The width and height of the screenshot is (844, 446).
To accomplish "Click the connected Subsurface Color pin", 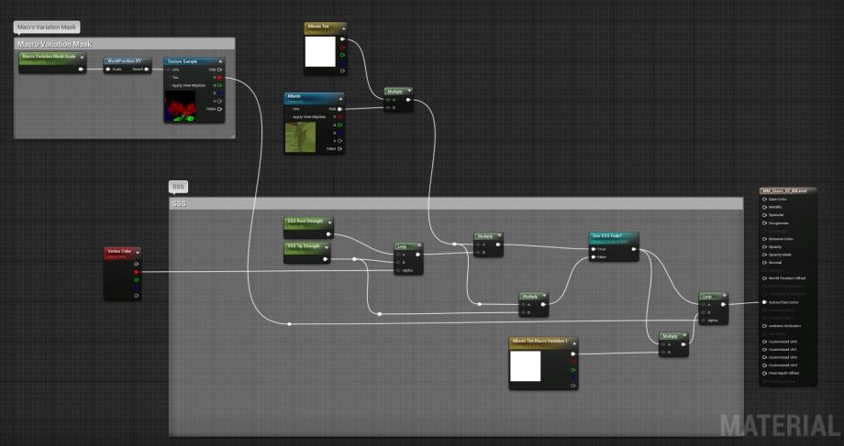I will (x=764, y=302).
